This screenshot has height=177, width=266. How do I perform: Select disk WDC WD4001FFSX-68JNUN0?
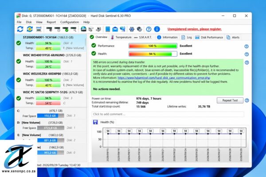pos(51,61)
